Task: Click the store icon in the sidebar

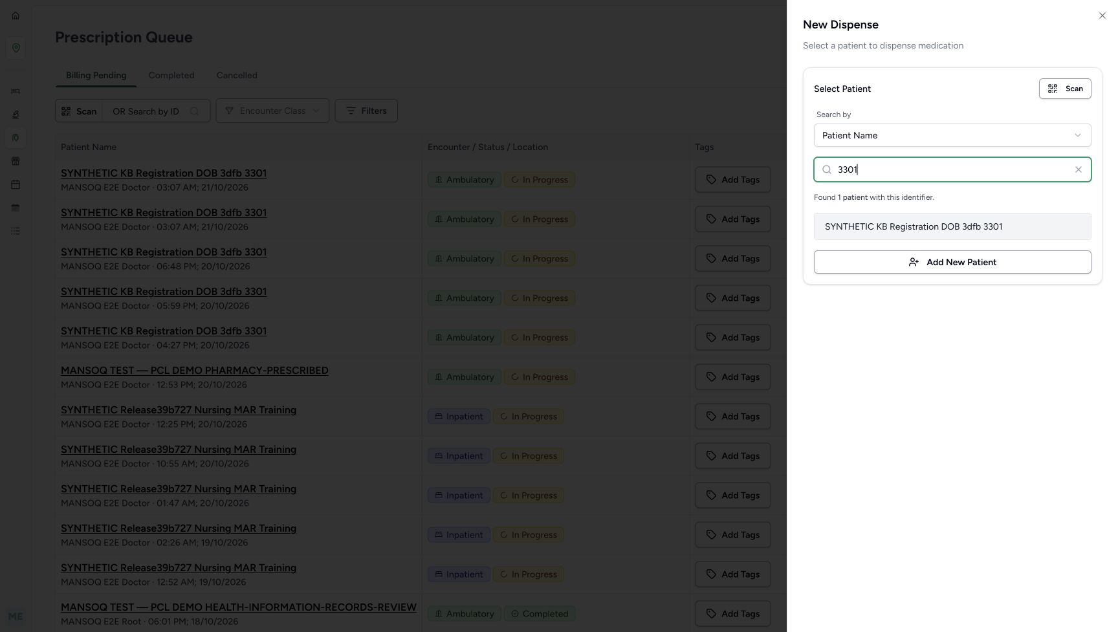Action: click(x=16, y=161)
